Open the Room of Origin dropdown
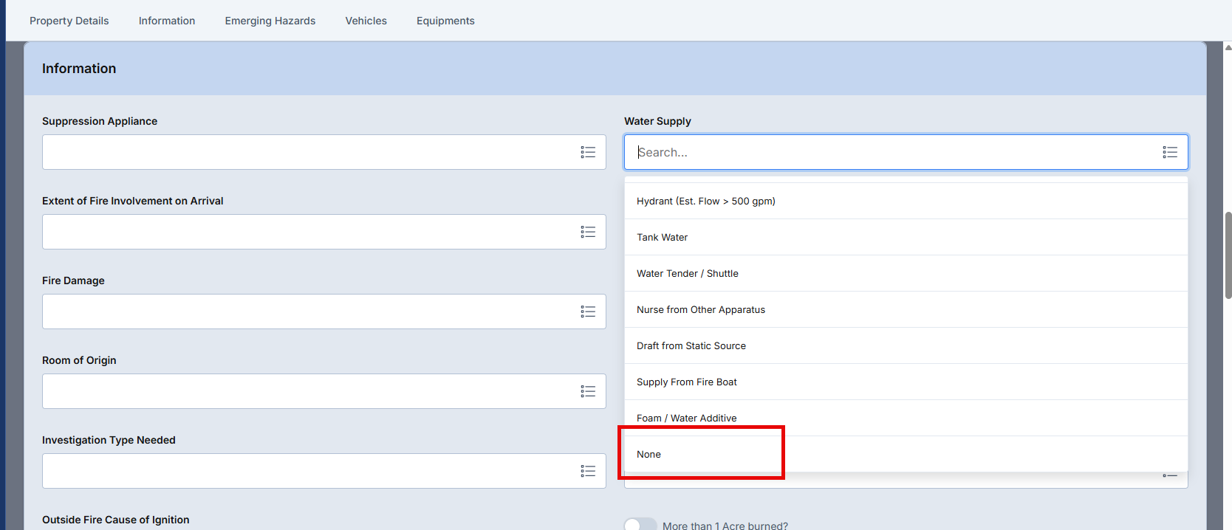The image size is (1232, 530). [310, 391]
